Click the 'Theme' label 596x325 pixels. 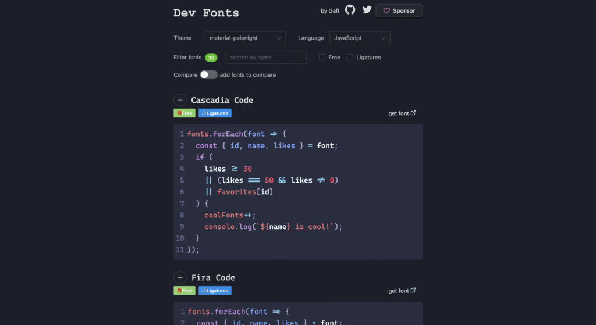tap(182, 38)
